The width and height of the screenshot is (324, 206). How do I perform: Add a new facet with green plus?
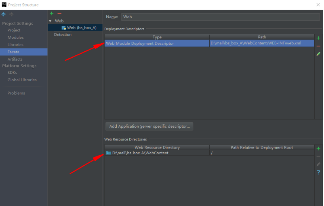pos(52,14)
